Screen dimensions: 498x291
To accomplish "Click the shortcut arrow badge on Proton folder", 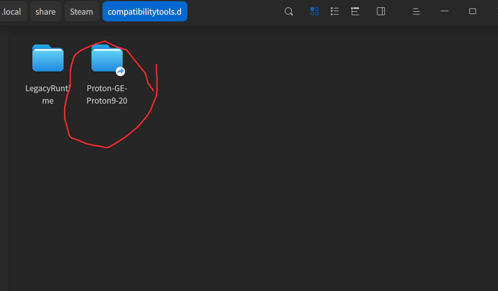I will click(x=120, y=71).
